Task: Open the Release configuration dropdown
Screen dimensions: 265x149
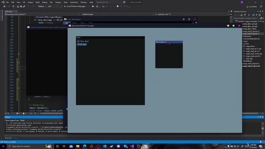Action: coord(42,6)
